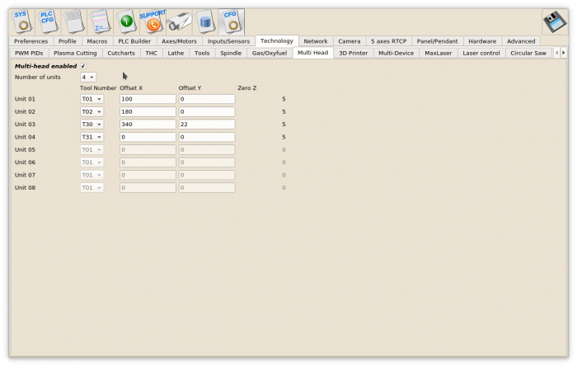The height and width of the screenshot is (367, 577).
Task: Expand the Number of units dropdown
Action: pyautogui.click(x=87, y=77)
